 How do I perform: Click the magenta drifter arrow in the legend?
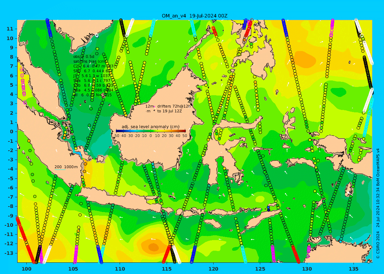pos(155,106)
